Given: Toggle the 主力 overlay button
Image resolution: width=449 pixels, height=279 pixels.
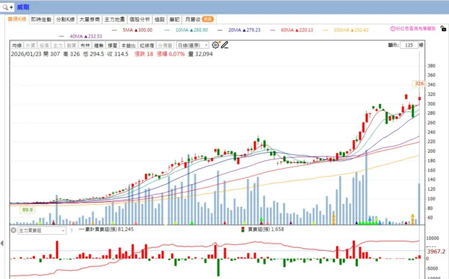Looking at the screenshot, I should (x=58, y=45).
